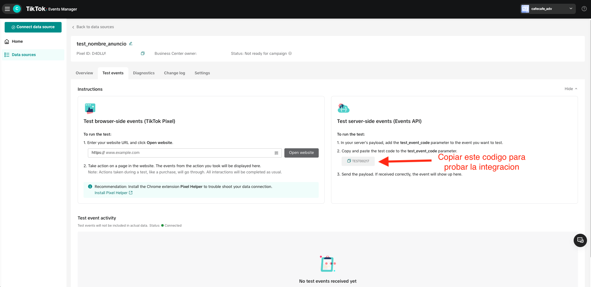Click the Open website button
Image resolution: width=591 pixels, height=287 pixels.
[301, 153]
